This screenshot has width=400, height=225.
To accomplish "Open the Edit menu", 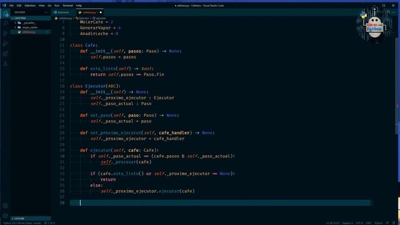I will (x=19, y=6).
